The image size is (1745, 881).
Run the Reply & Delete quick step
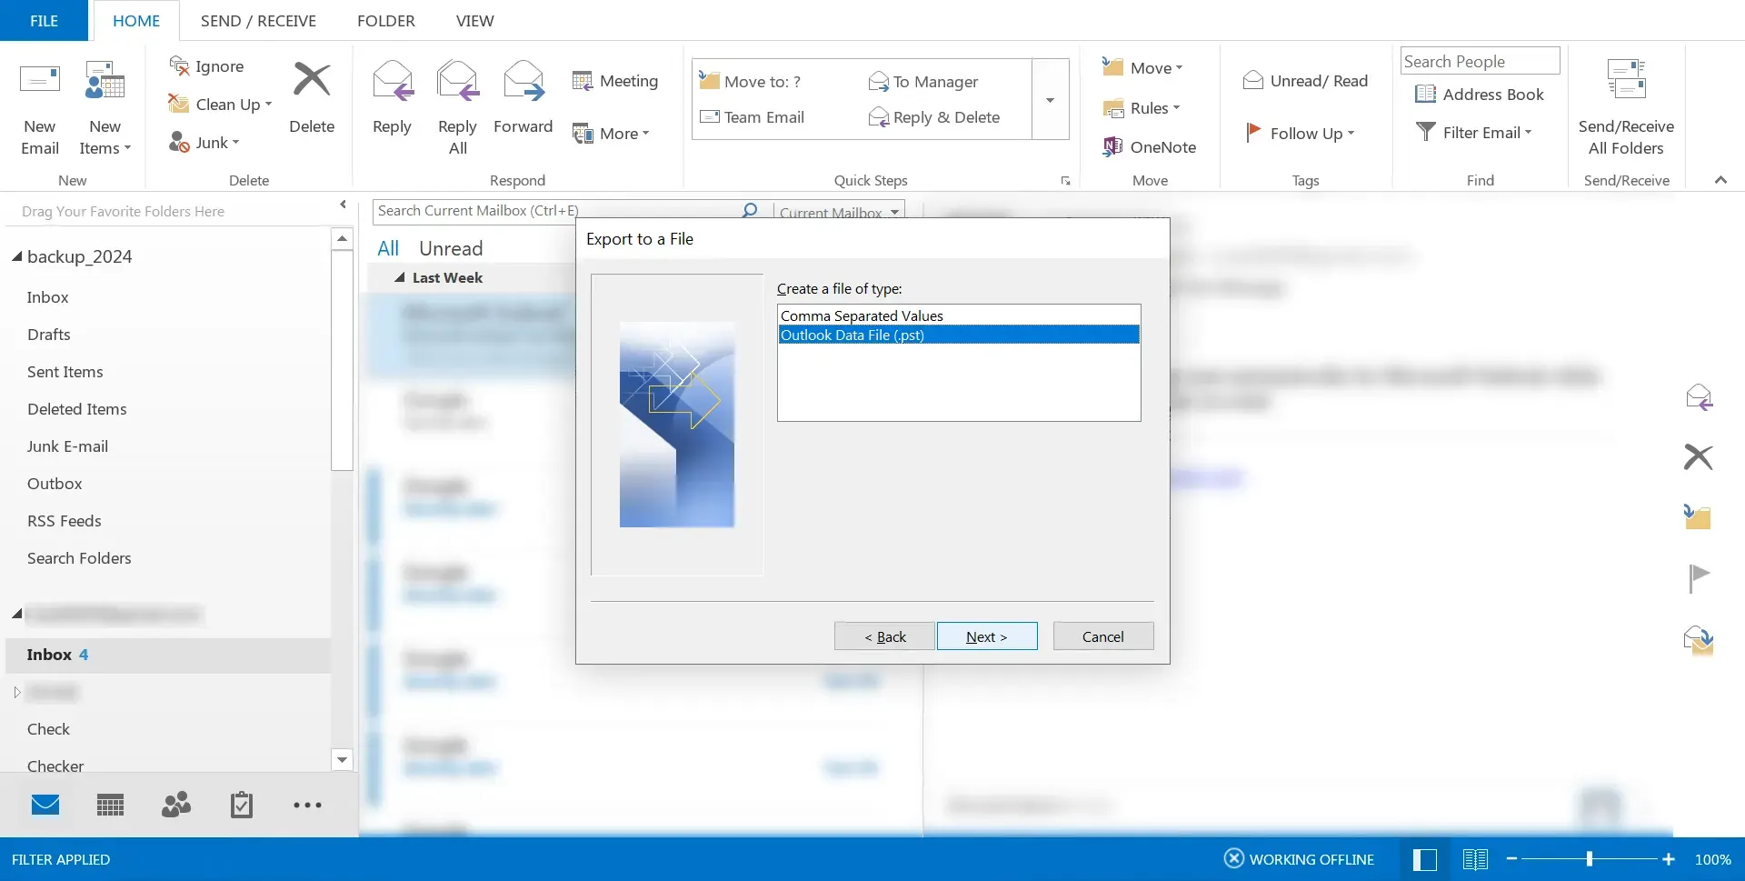pyautogui.click(x=934, y=117)
